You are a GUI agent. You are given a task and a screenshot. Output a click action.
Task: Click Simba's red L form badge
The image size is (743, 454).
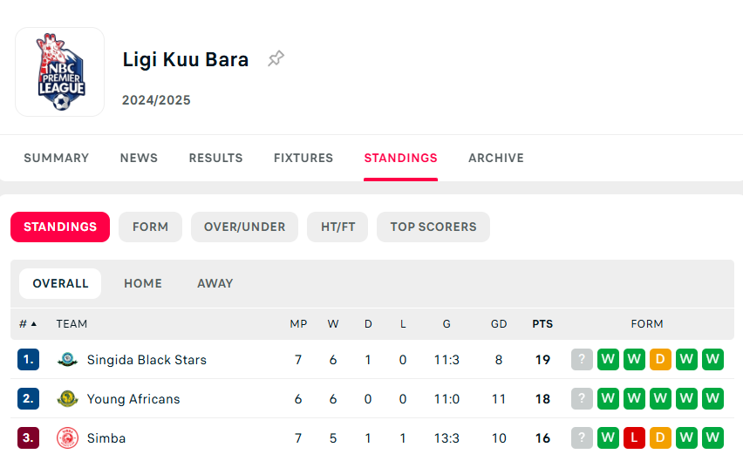[634, 438]
